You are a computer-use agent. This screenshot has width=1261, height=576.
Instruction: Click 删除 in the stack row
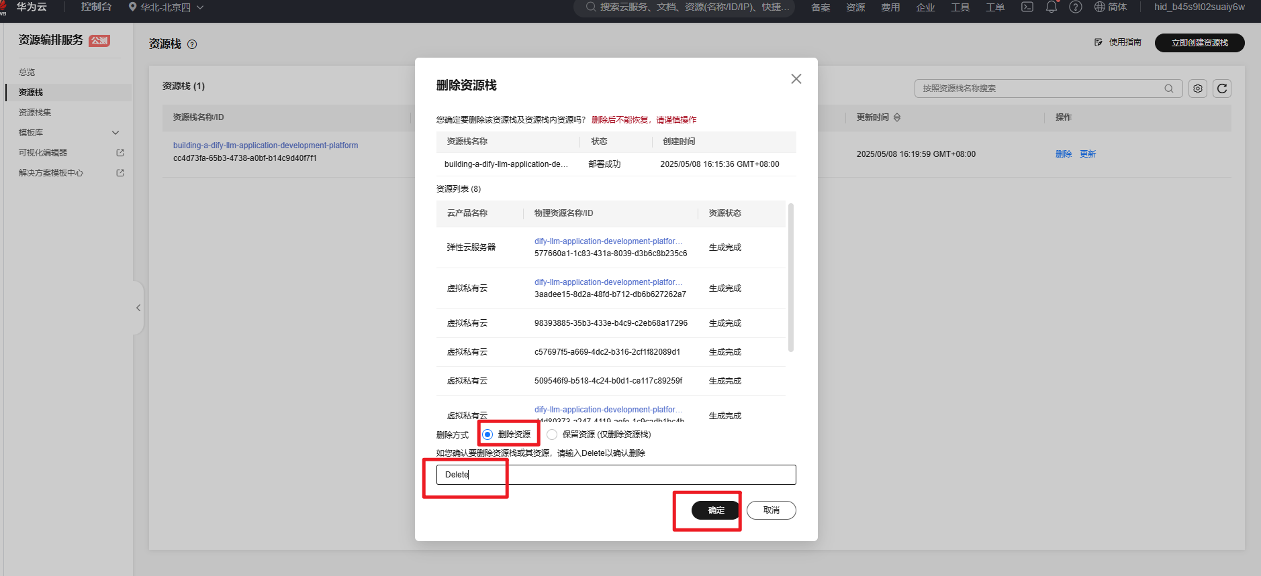(1064, 154)
